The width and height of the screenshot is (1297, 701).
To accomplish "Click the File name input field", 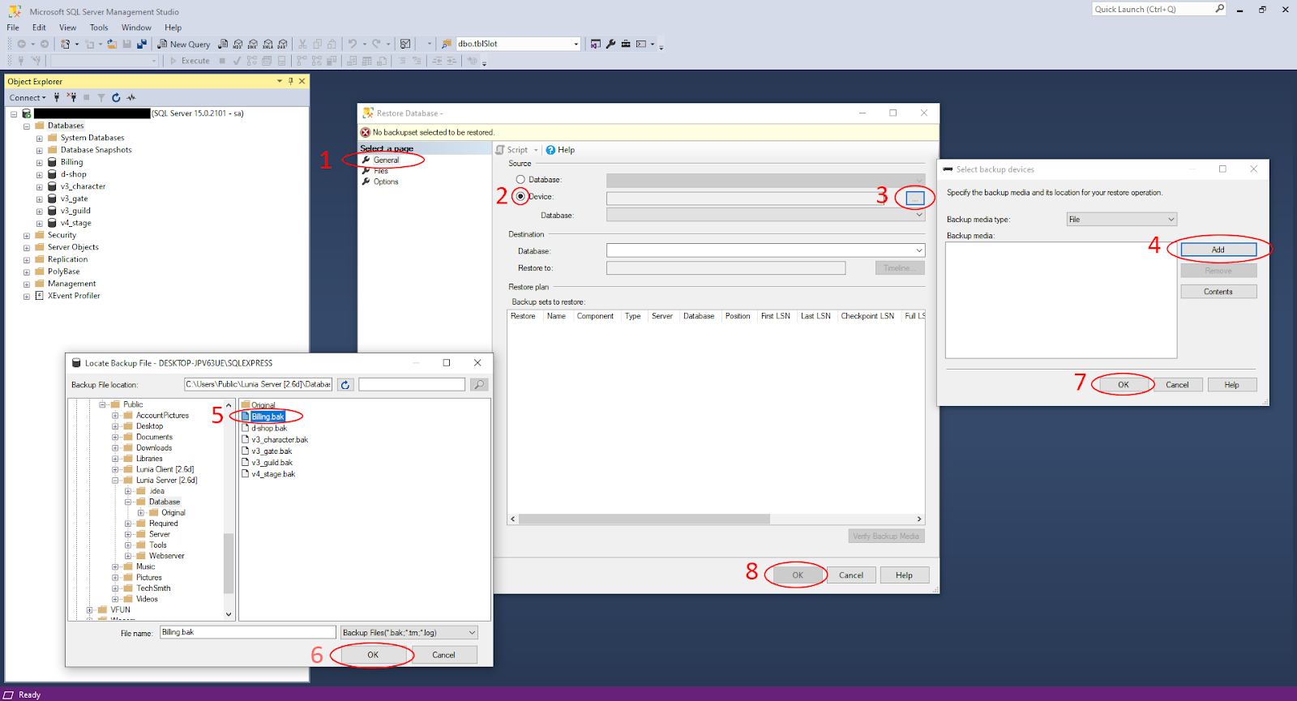I will coord(247,632).
